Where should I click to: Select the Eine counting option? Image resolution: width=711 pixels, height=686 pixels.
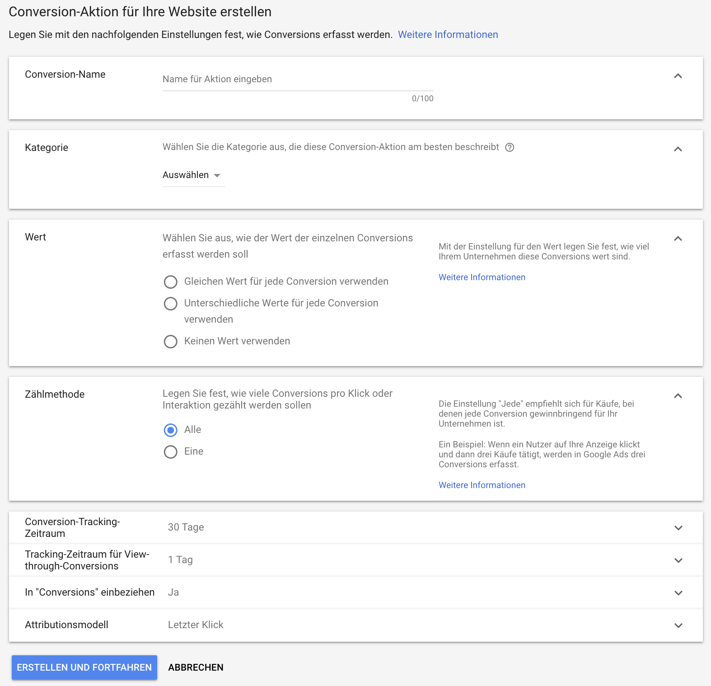[x=170, y=452]
